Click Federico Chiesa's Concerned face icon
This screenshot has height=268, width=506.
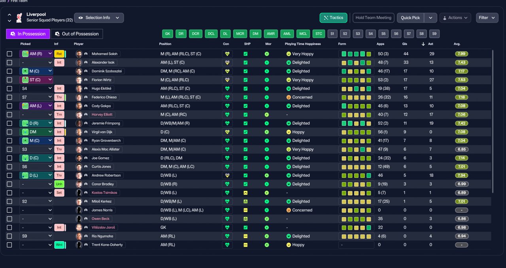289,97
